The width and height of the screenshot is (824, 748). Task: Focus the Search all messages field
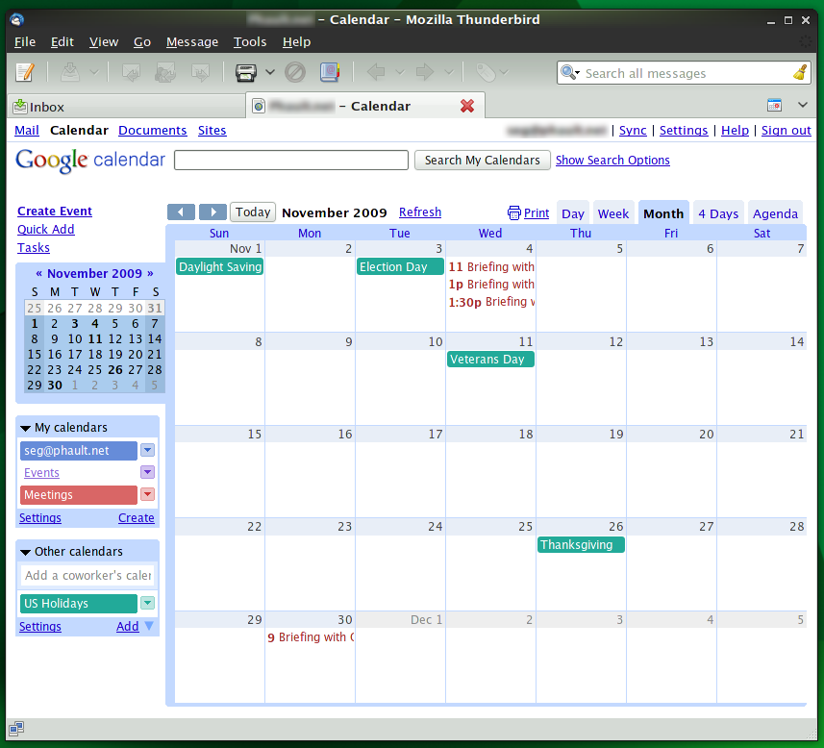[684, 73]
